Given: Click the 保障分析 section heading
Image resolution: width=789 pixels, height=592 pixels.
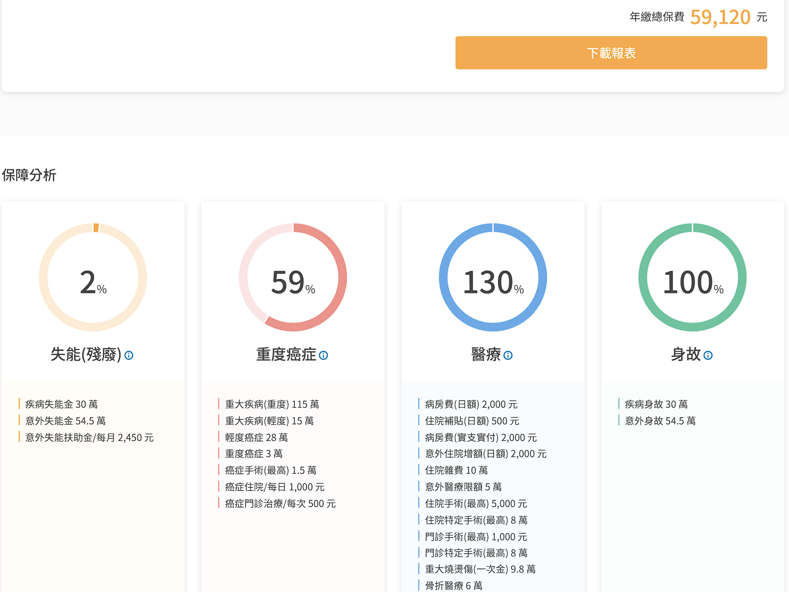Looking at the screenshot, I should coord(29,175).
